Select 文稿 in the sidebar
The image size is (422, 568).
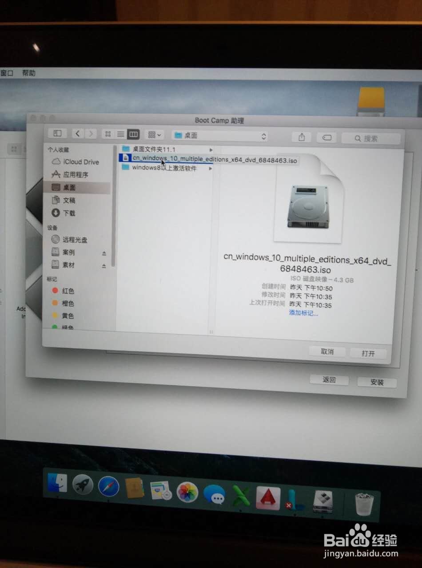tap(64, 201)
